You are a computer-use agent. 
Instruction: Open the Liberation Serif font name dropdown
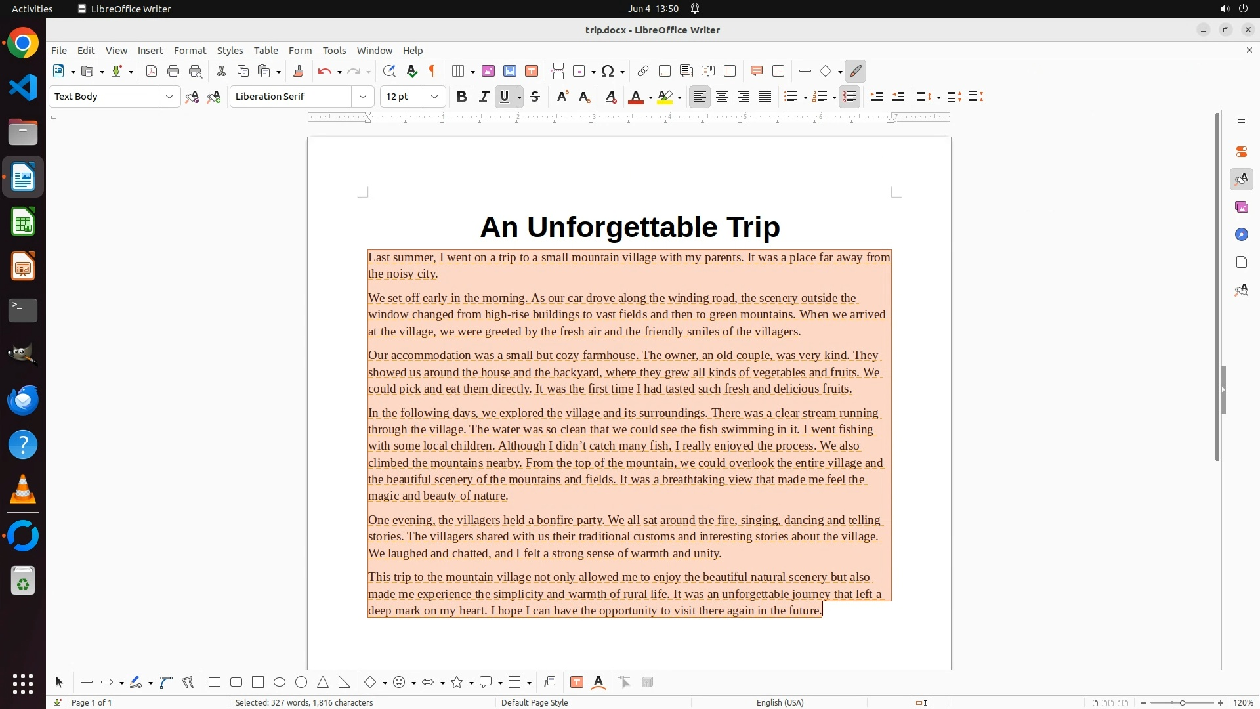[x=363, y=97]
